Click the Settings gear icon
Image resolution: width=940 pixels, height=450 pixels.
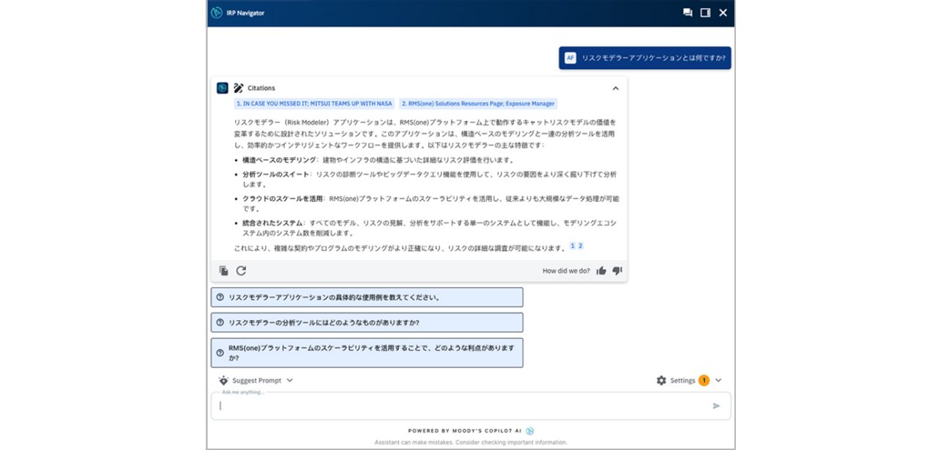click(661, 380)
